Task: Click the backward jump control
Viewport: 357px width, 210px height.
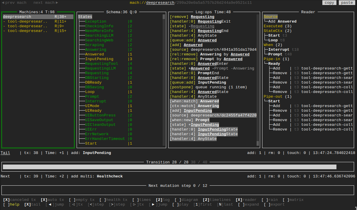Action: click(x=55, y=204)
